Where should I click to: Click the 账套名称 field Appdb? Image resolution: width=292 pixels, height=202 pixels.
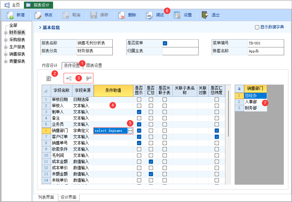click(x=266, y=51)
